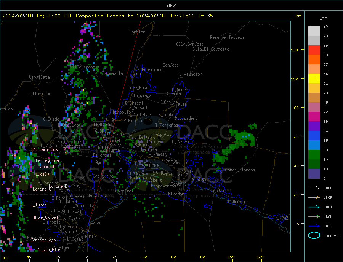Click the S_ROSA label
Viewport: 343px width, 262px height.
[x=199, y=180]
